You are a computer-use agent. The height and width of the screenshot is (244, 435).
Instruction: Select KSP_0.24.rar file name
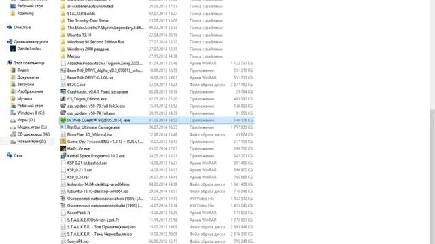coord(78,177)
